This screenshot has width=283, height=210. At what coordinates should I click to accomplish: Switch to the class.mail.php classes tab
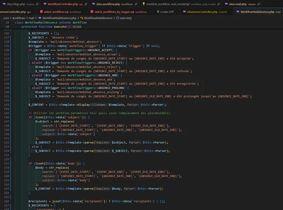pos(242,4)
